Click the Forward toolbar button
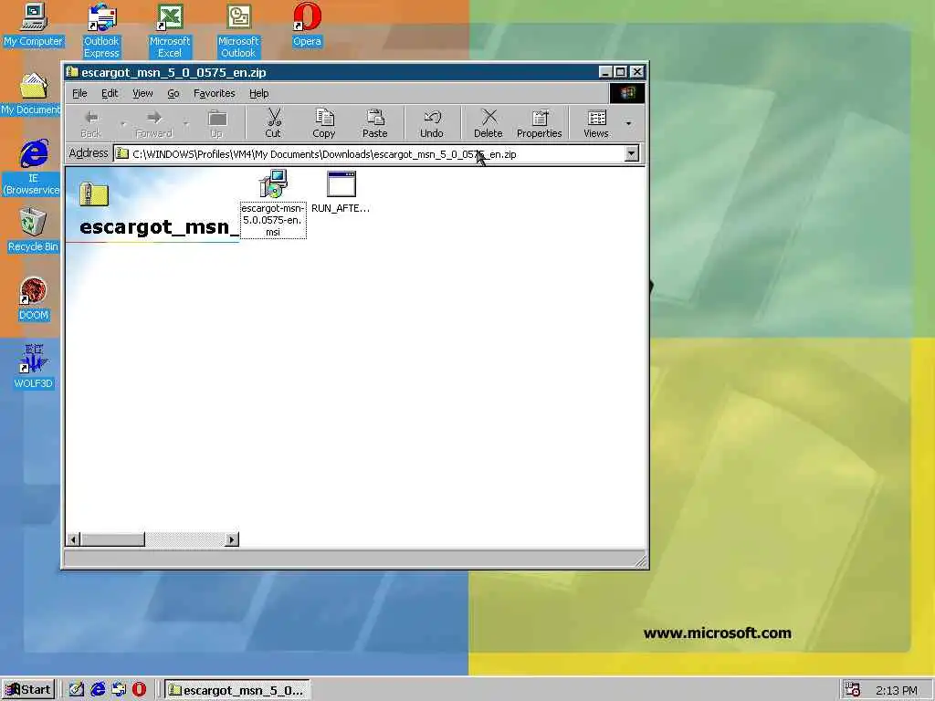This screenshot has height=701, width=935. coord(153,123)
